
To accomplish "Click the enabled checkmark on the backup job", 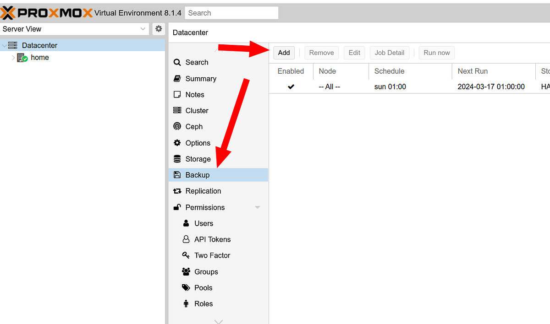I will [x=291, y=86].
